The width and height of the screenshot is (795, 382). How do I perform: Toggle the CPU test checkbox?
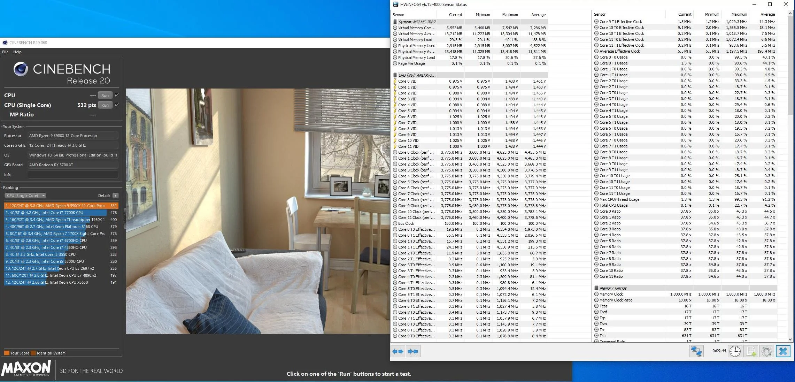click(117, 95)
